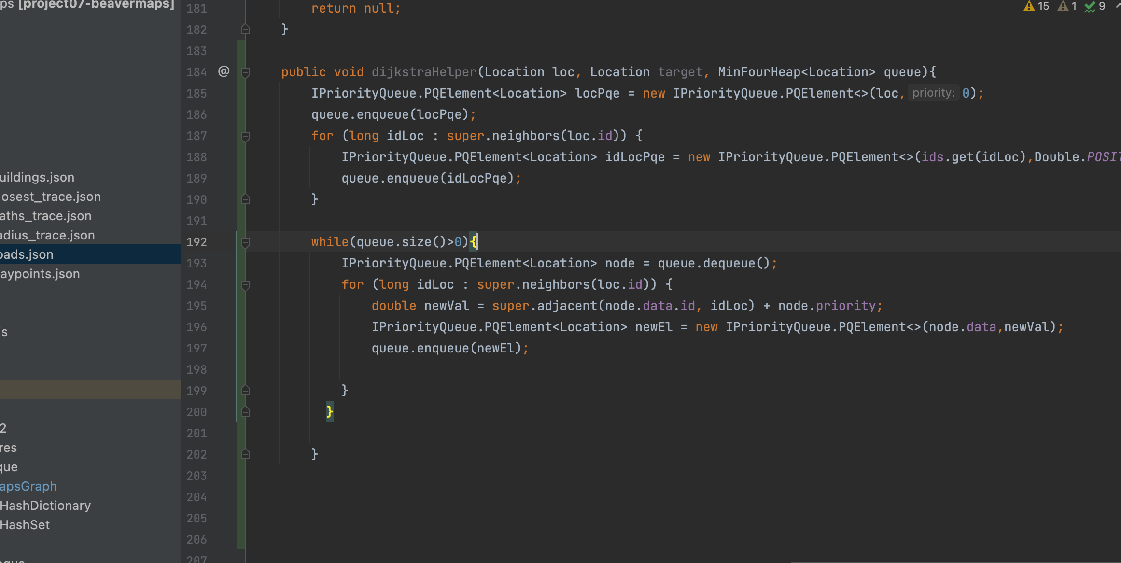Click the fold end marker on line 182
This screenshot has height=563, width=1121.
(x=245, y=29)
